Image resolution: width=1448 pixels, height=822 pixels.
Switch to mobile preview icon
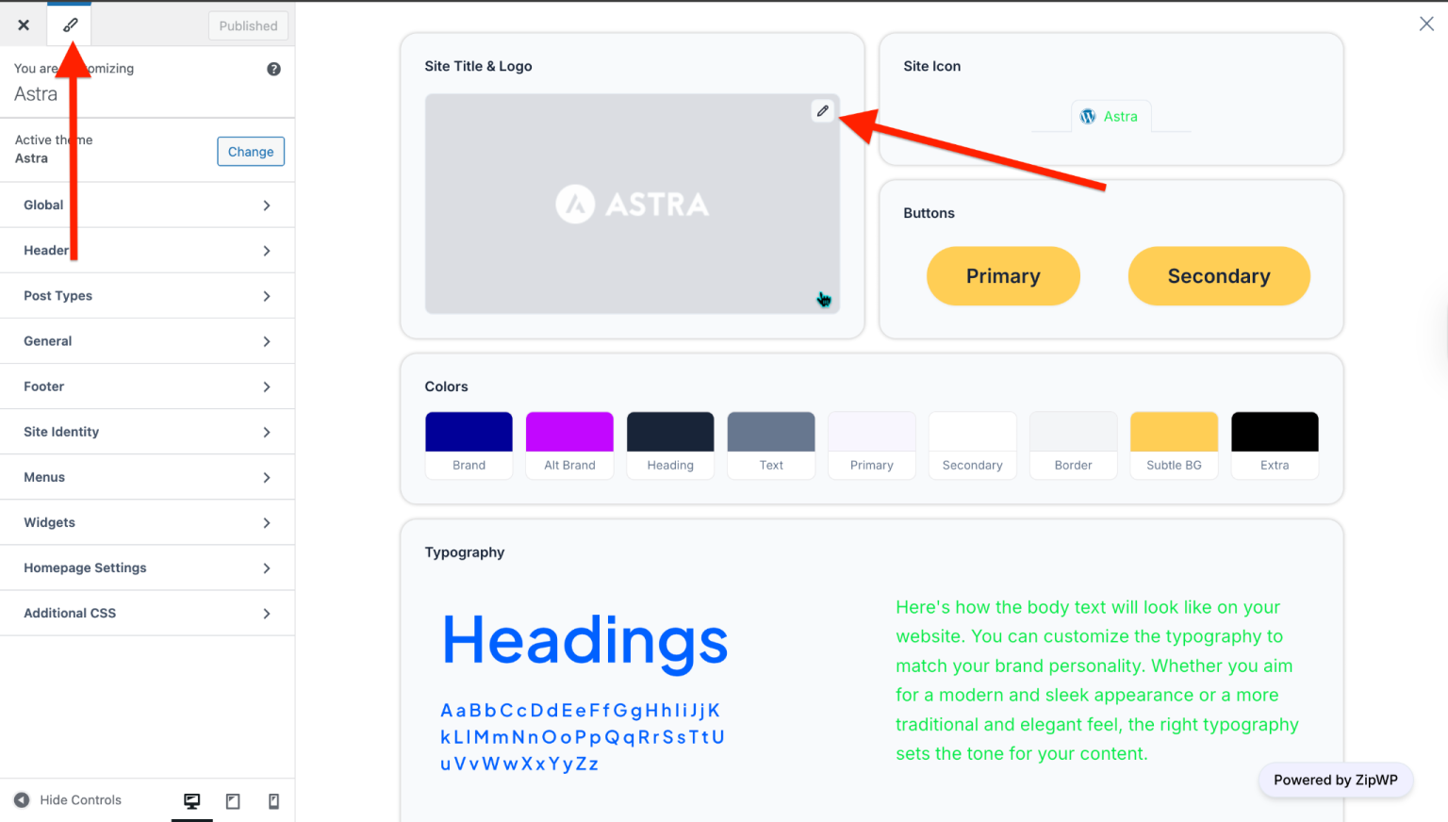[272, 799]
